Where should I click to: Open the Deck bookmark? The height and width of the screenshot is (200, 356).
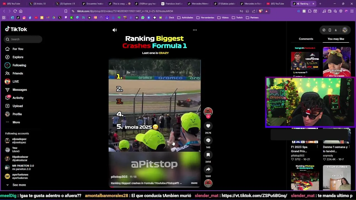tap(170, 17)
